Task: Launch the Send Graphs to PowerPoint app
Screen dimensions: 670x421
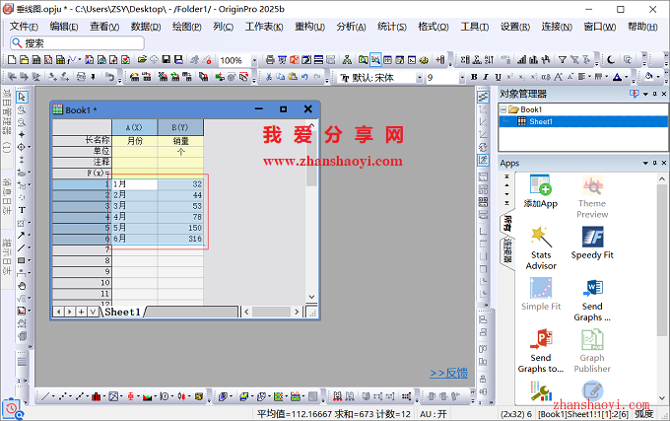Action: click(541, 351)
